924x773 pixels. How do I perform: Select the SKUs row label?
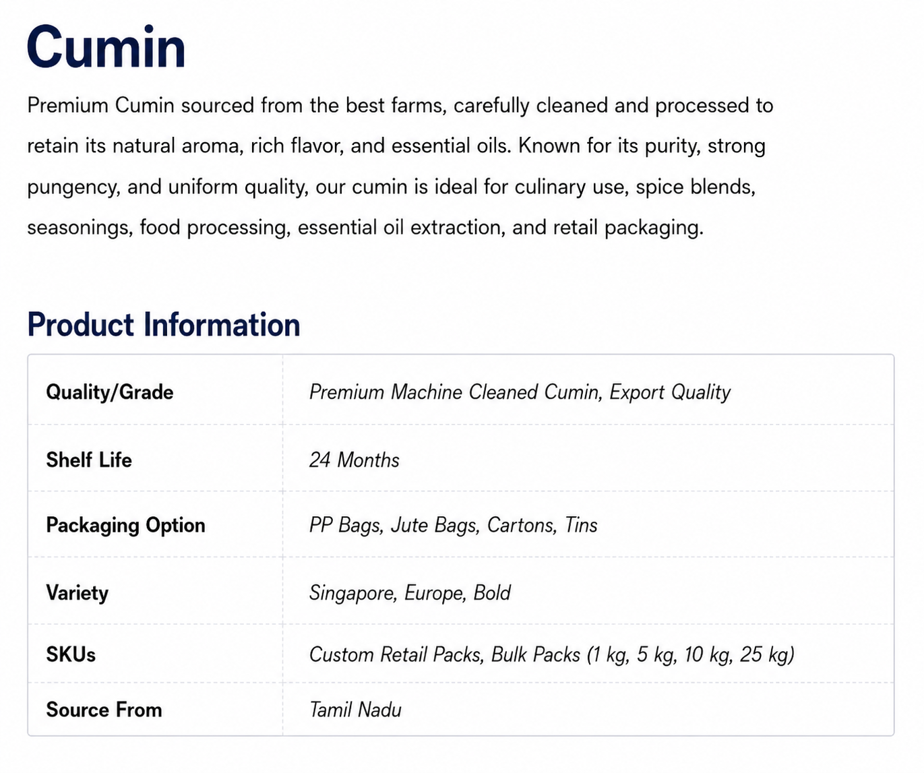click(x=71, y=655)
